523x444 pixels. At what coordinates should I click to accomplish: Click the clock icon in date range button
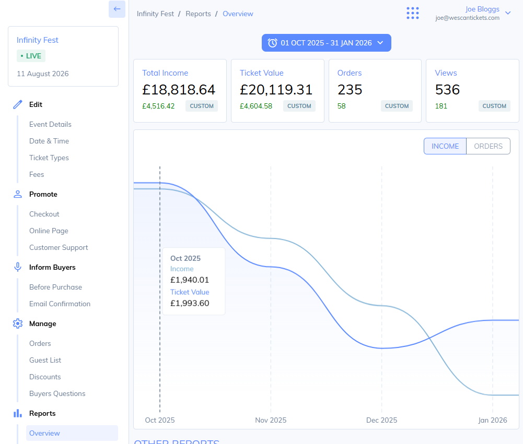click(272, 43)
